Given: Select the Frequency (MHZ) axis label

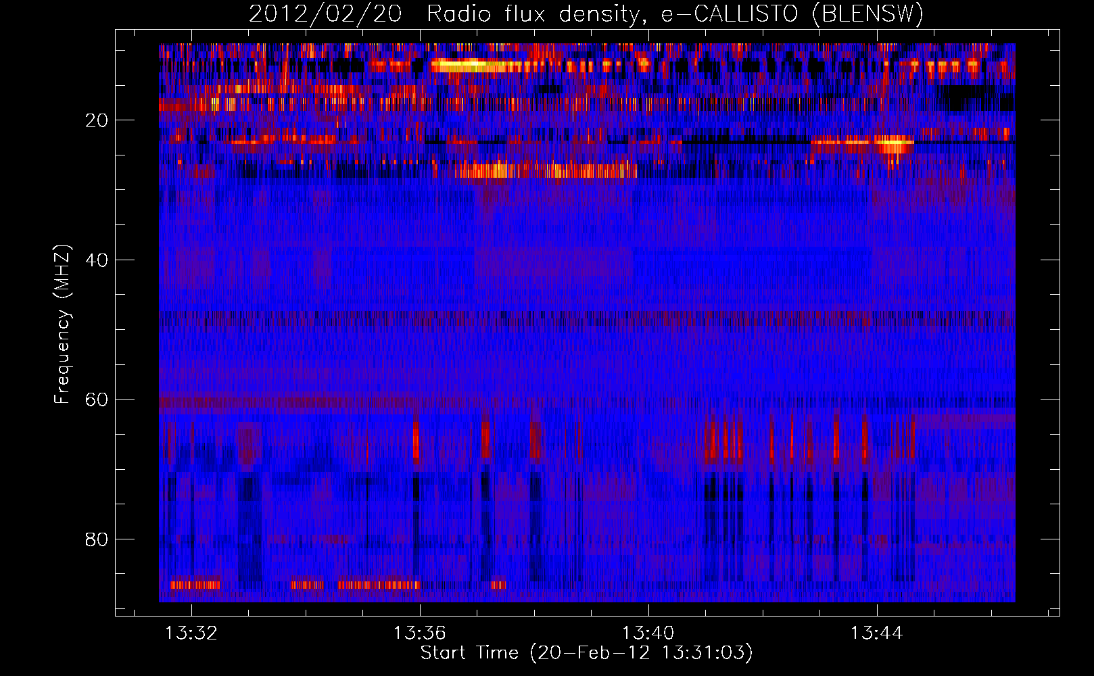Looking at the screenshot, I should point(62,324).
